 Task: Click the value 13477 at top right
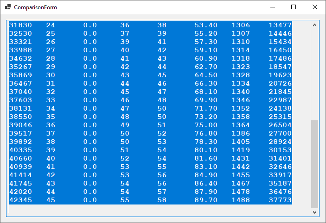tap(280, 25)
